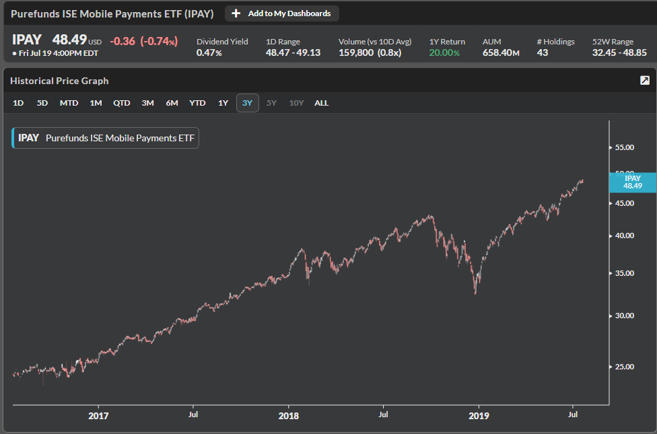Screen dimensions: 657x434
Task: Click the 2018 label on time axis
Action: point(288,416)
